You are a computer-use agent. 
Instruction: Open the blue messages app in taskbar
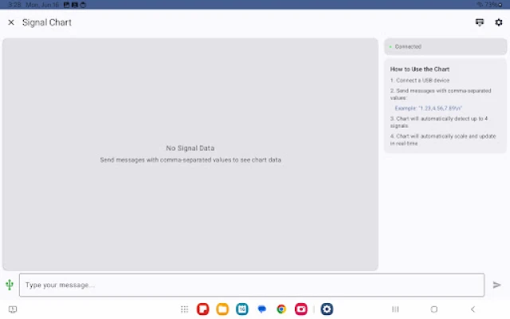pos(261,309)
